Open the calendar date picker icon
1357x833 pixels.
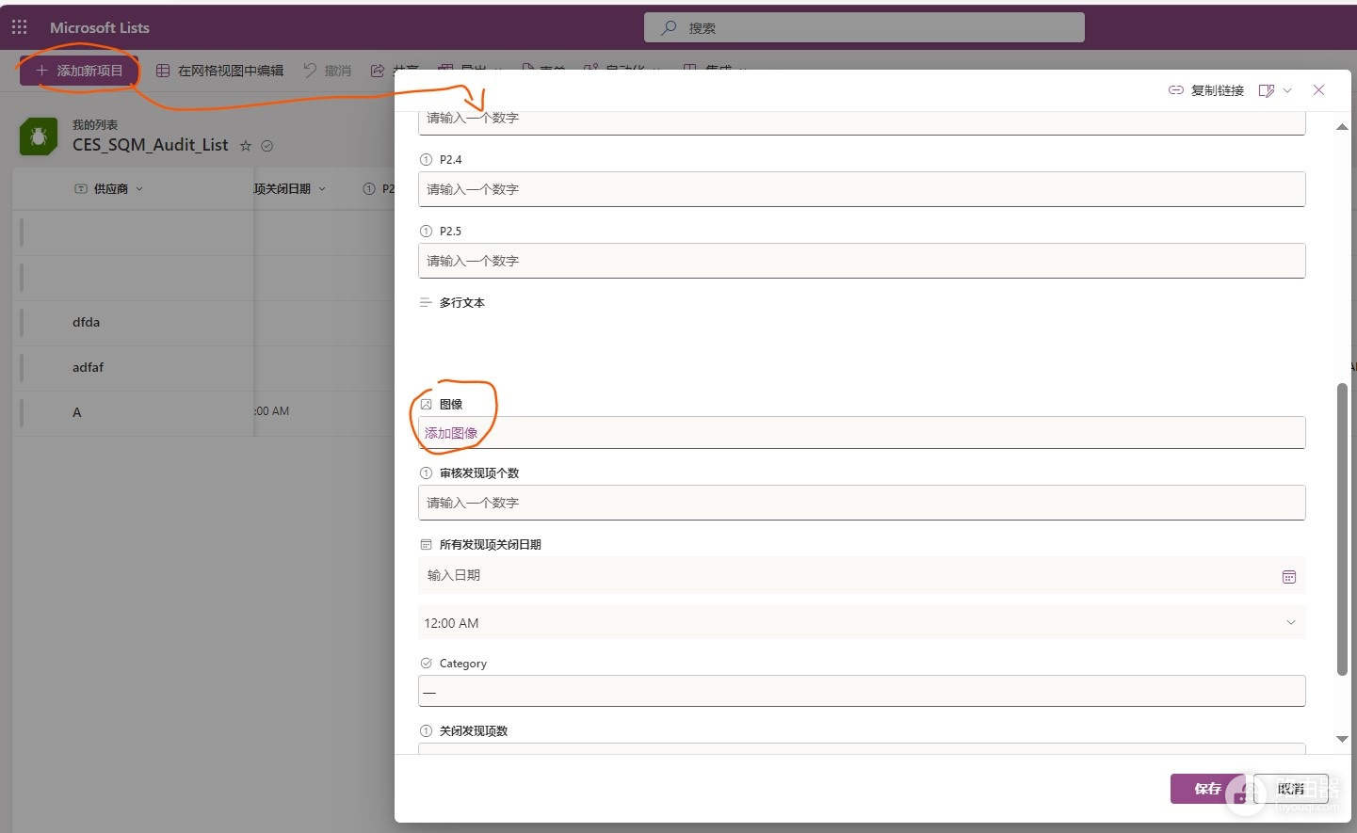point(1289,576)
